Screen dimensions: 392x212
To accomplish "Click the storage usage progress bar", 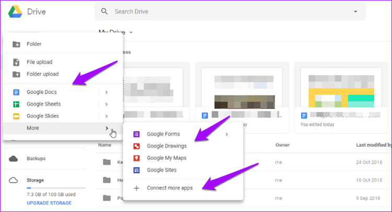I will point(56,188).
